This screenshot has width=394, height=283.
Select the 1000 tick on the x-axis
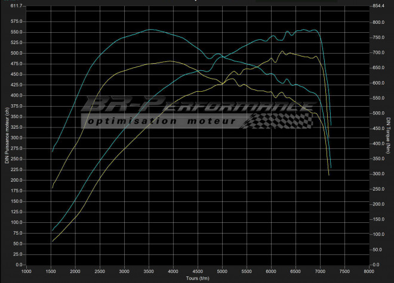(x=26, y=271)
